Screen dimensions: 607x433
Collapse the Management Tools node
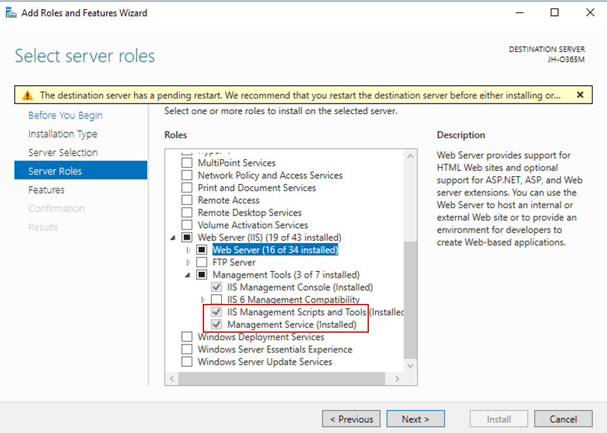(x=188, y=275)
